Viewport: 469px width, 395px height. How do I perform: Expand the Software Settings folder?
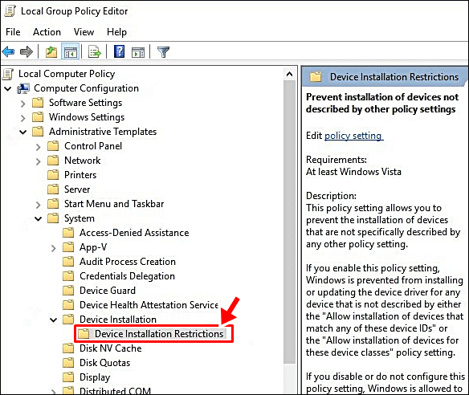pos(23,104)
